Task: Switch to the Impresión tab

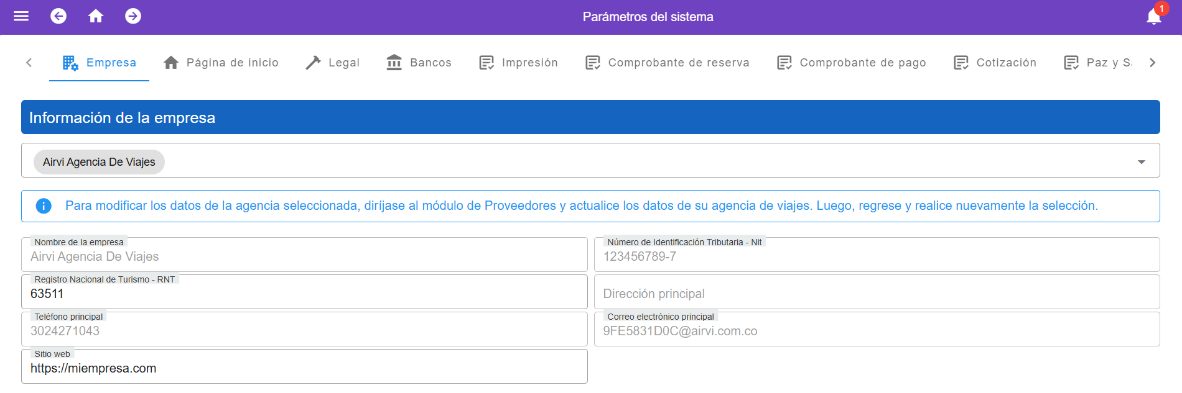Action: click(518, 63)
